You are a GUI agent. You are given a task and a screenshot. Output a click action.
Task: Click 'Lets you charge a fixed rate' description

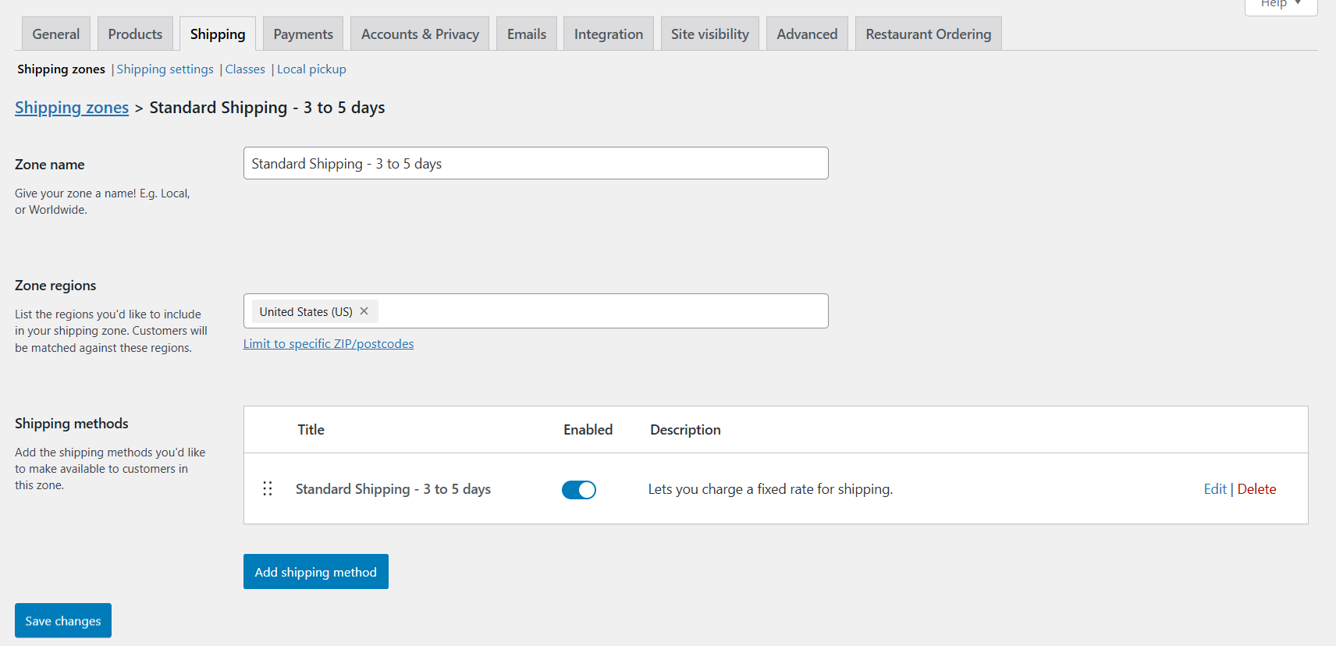[x=770, y=489]
